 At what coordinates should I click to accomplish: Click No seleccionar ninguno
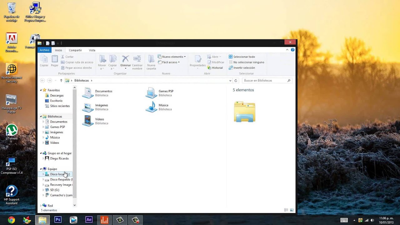(x=247, y=62)
